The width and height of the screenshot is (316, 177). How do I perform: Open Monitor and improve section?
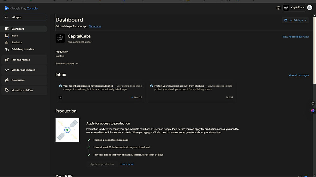tap(23, 70)
